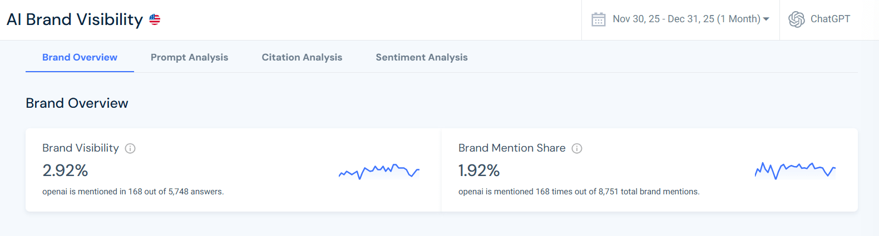Open the Prompt Analysis tab

pyautogui.click(x=189, y=57)
